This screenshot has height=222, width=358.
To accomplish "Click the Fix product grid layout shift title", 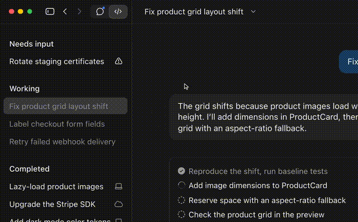I will [194, 12].
